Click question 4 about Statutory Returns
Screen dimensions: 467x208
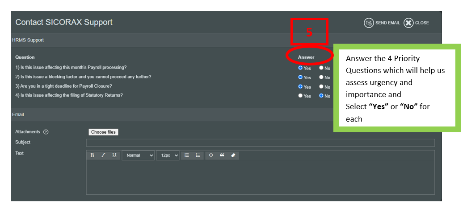[69, 96]
